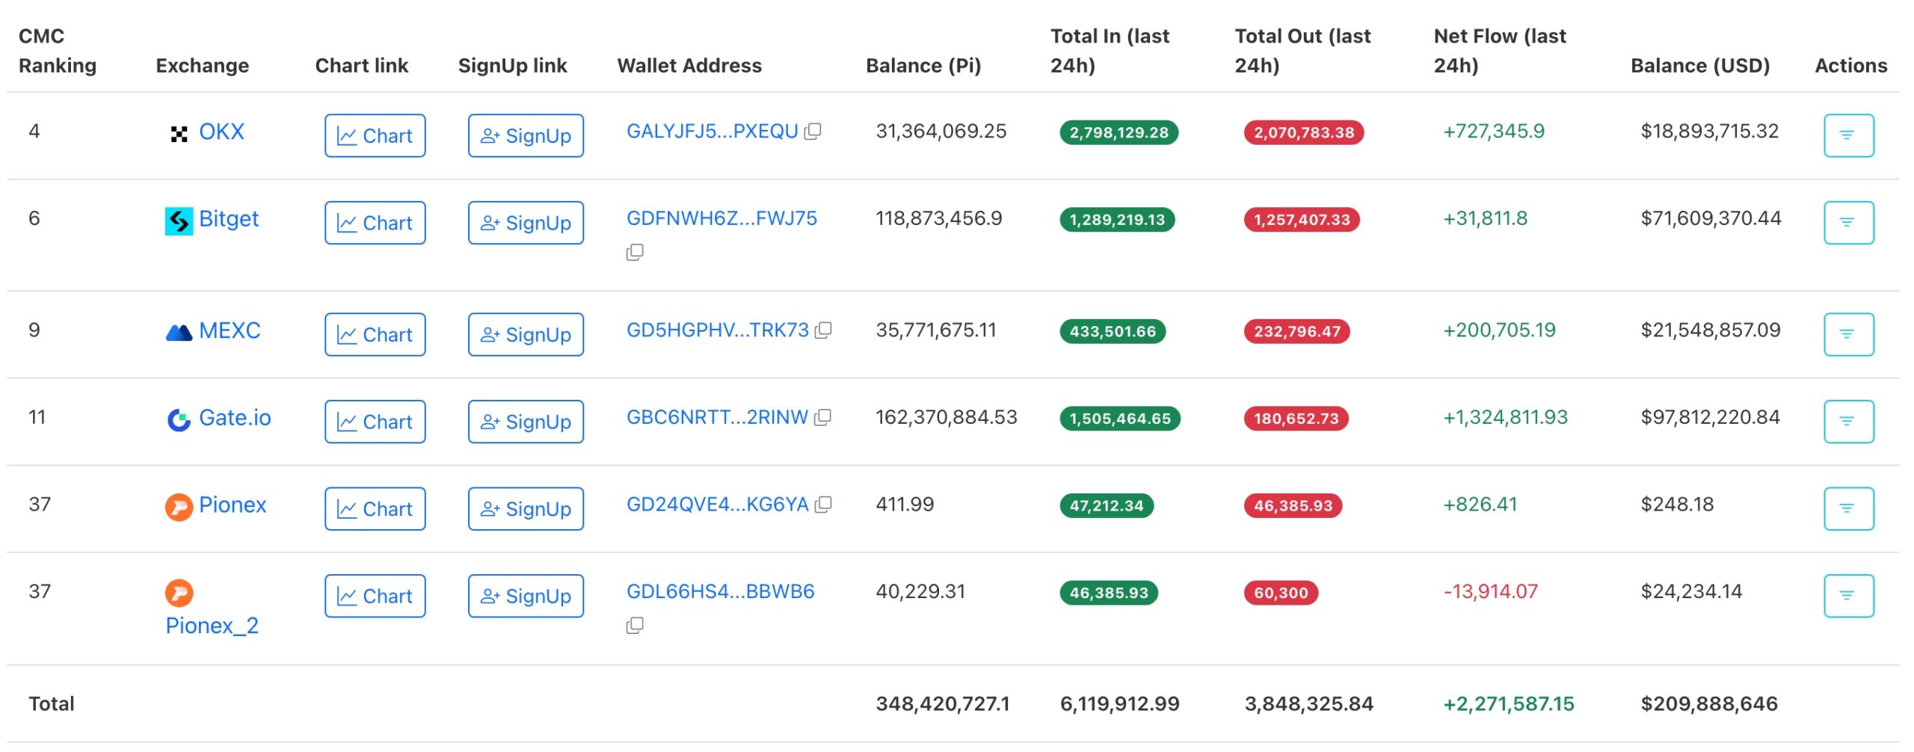1914x752 pixels.
Task: Copy the Pionex wallet address icon
Action: pyautogui.click(x=823, y=505)
